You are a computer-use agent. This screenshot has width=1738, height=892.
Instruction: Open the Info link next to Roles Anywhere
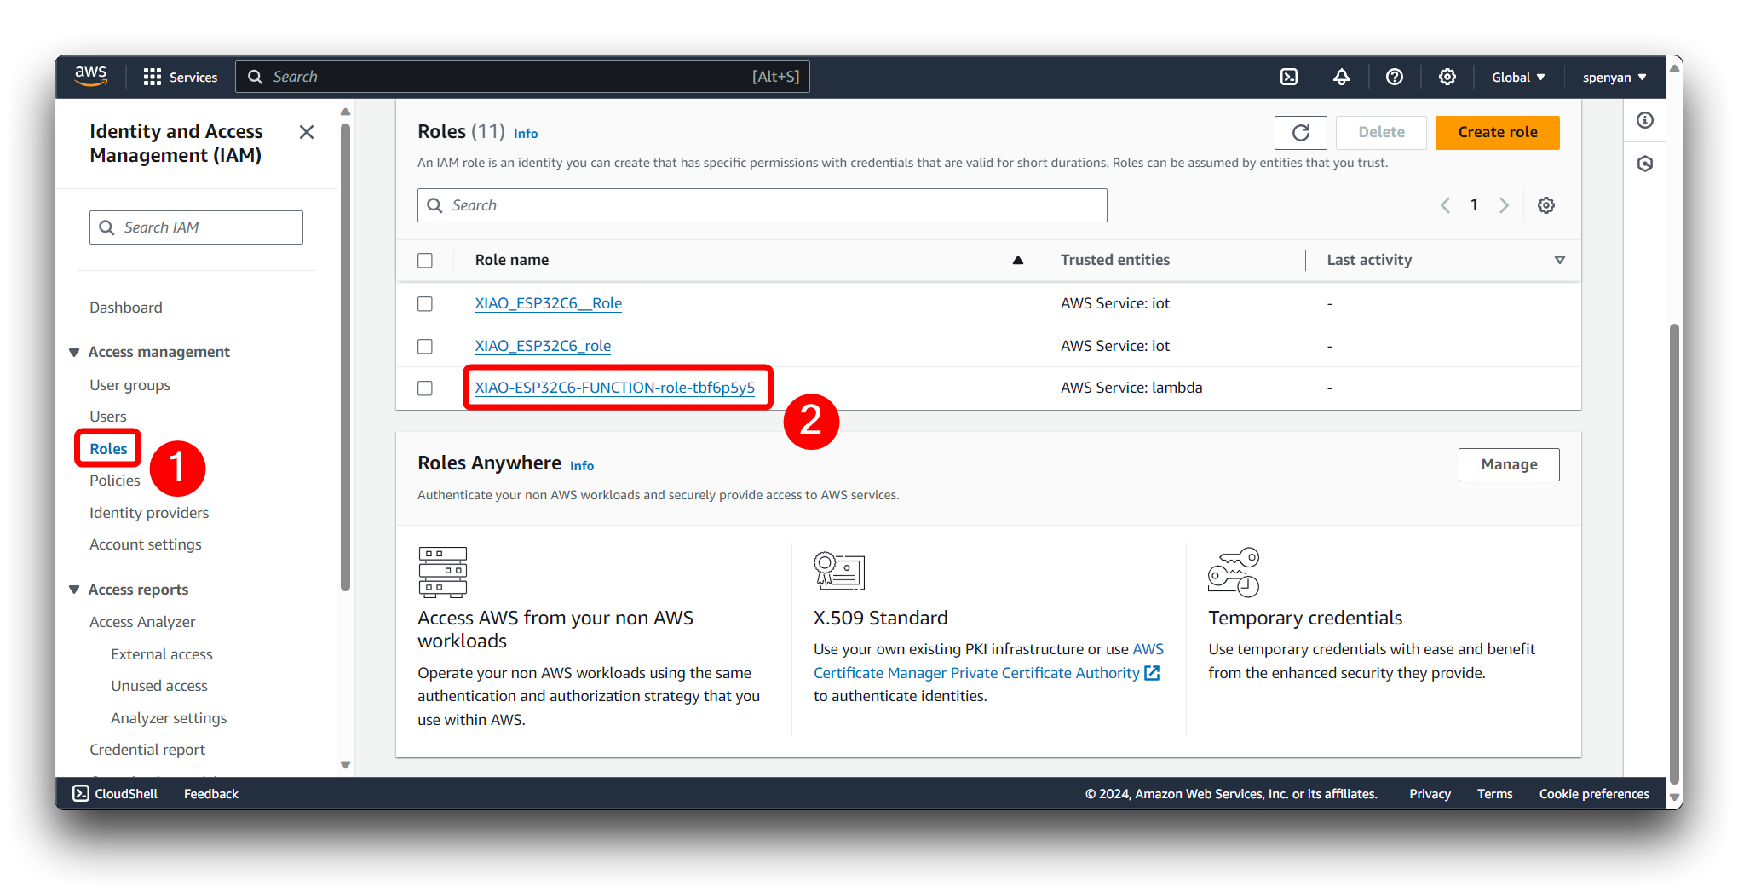click(x=582, y=466)
